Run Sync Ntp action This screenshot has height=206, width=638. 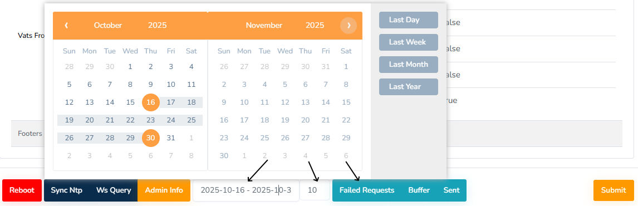[x=66, y=190]
